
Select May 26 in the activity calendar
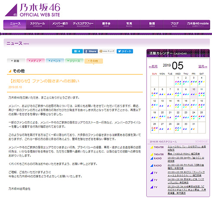154,127
